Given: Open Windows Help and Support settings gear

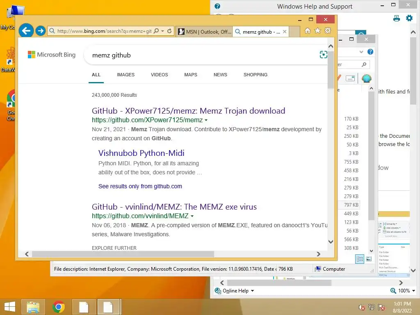Looking at the screenshot, I should [409, 18].
